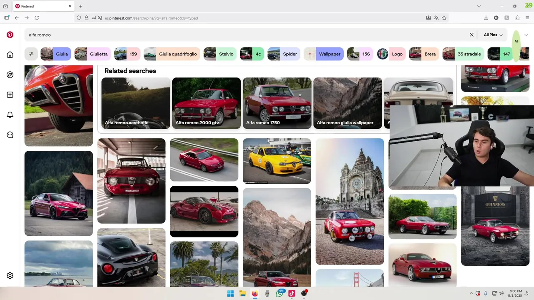Click the translate page icon in address bar

point(436,18)
